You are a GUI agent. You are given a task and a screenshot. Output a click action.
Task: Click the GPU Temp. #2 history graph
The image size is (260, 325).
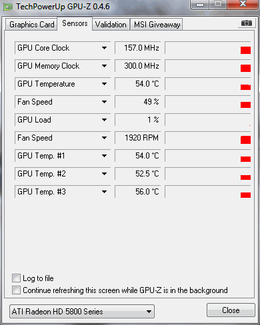(x=208, y=174)
